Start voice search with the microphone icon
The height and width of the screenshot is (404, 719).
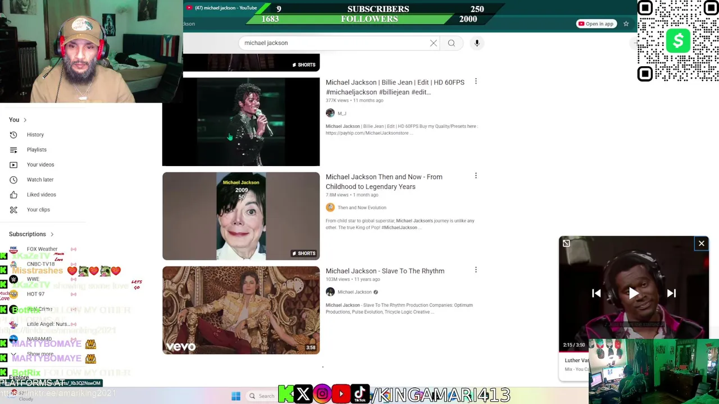coord(477,43)
